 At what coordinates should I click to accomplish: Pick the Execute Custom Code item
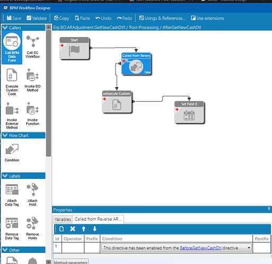click(12, 82)
